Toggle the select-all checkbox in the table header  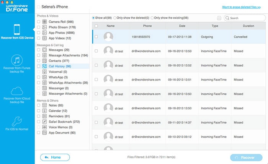tap(96, 26)
